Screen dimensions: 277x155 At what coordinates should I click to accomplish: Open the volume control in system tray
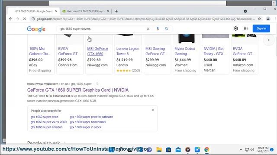pyautogui.click(x=252, y=150)
